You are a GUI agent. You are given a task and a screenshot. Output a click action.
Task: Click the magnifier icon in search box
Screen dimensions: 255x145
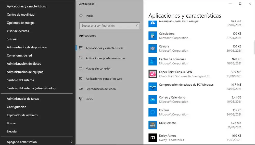137,26
